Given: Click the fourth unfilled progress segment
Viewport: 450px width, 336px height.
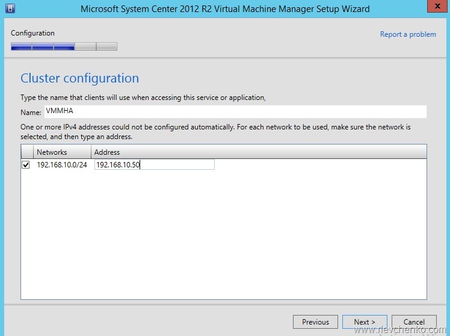Looking at the screenshot, I should tap(85, 46).
